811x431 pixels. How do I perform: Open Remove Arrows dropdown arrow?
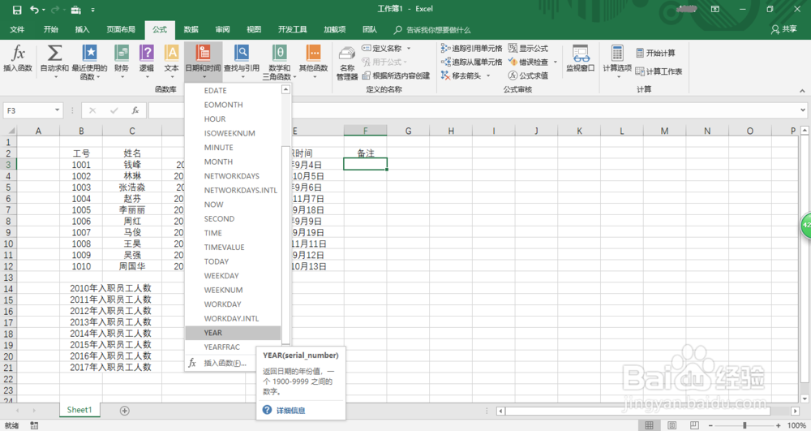[487, 75]
